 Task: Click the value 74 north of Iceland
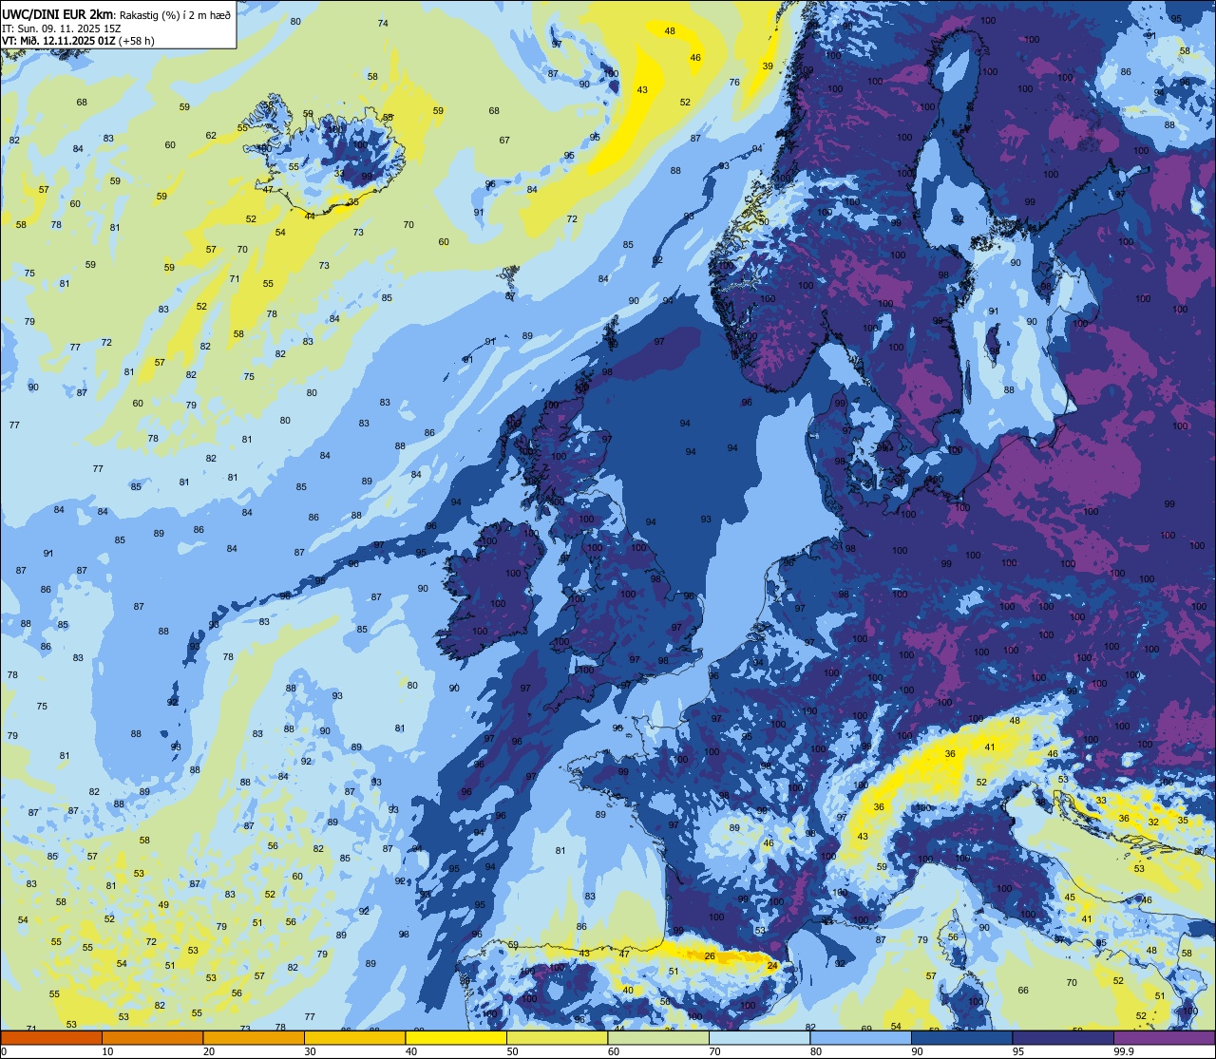click(383, 23)
